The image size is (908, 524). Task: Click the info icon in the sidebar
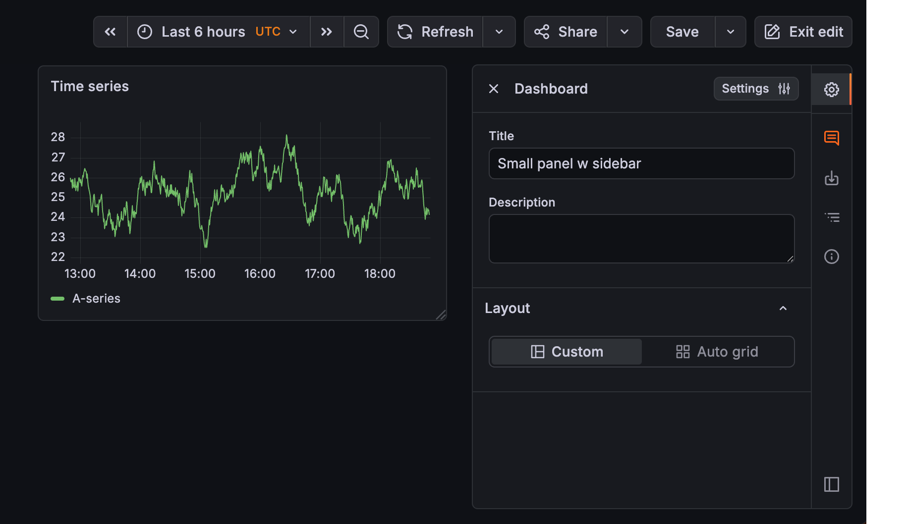(832, 256)
